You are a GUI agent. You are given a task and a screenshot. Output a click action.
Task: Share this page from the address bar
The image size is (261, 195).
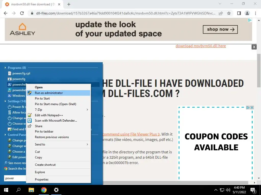[221, 13]
